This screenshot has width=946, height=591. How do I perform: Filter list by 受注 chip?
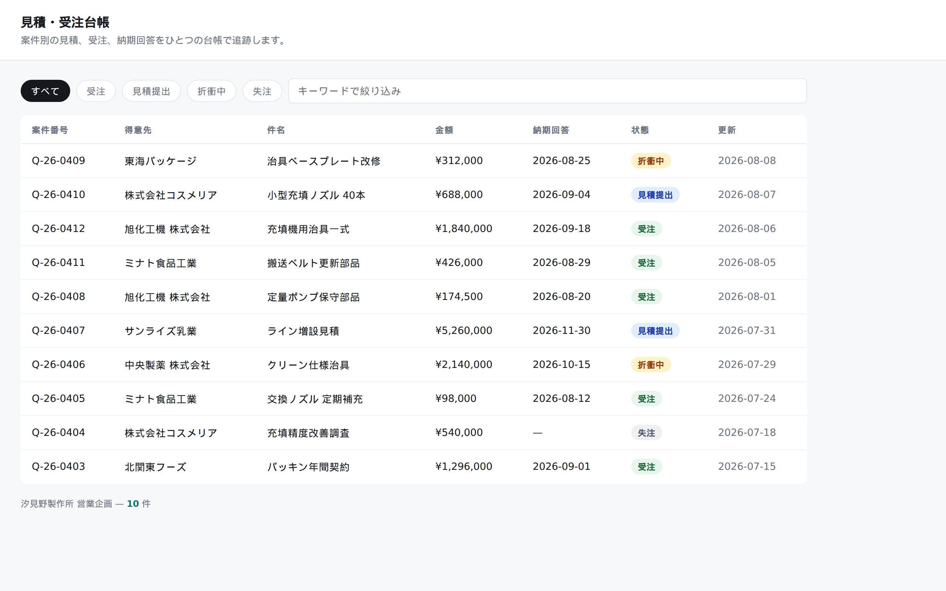pos(96,91)
